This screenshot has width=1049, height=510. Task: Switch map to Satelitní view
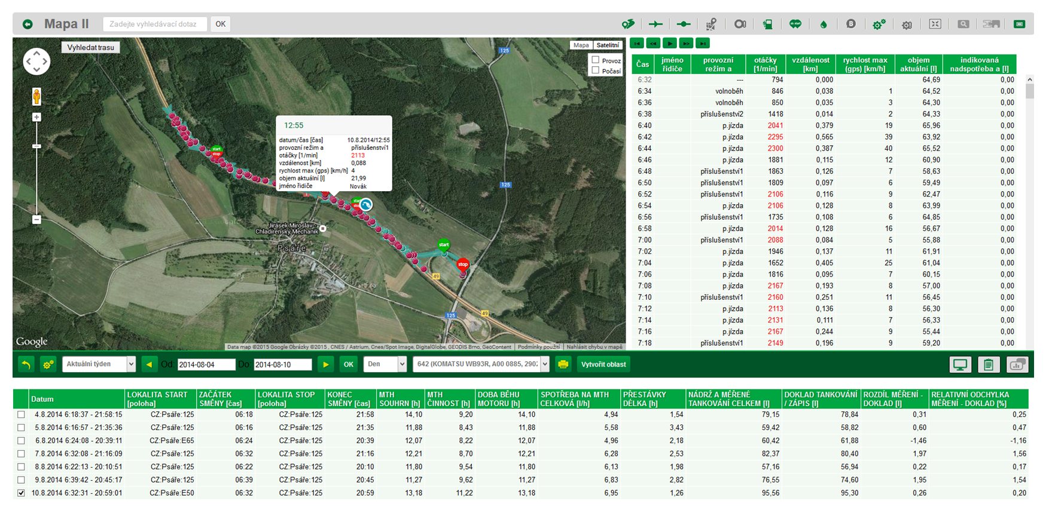(x=608, y=45)
